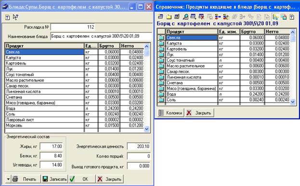Click the Ед. изм. column header in Справочник
Screen dimensions: 300x186
229,32
